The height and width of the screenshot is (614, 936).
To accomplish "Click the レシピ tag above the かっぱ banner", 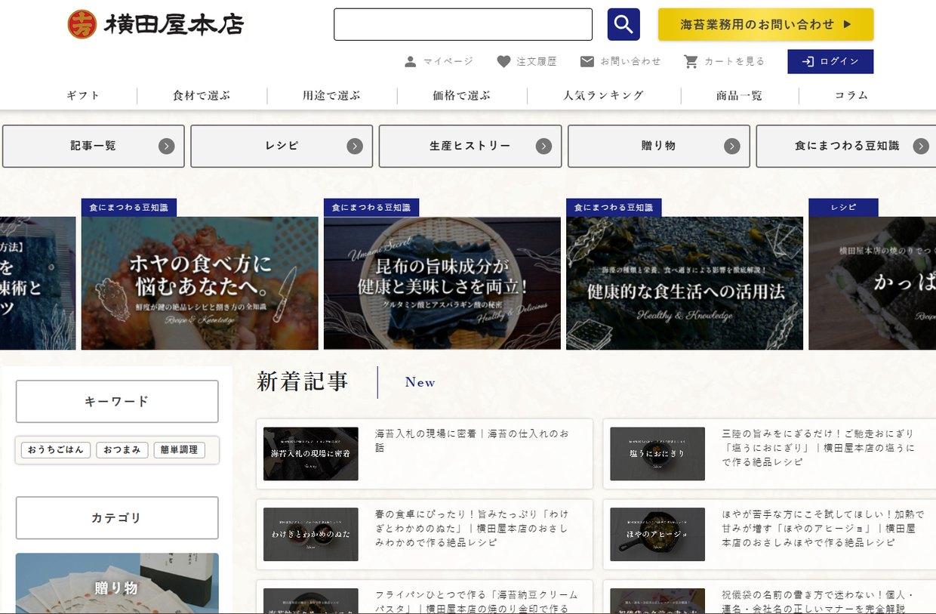I will pos(843,208).
